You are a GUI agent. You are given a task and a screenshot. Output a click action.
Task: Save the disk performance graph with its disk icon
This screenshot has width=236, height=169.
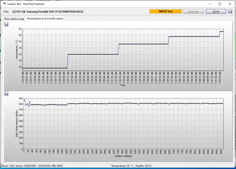tap(6, 94)
